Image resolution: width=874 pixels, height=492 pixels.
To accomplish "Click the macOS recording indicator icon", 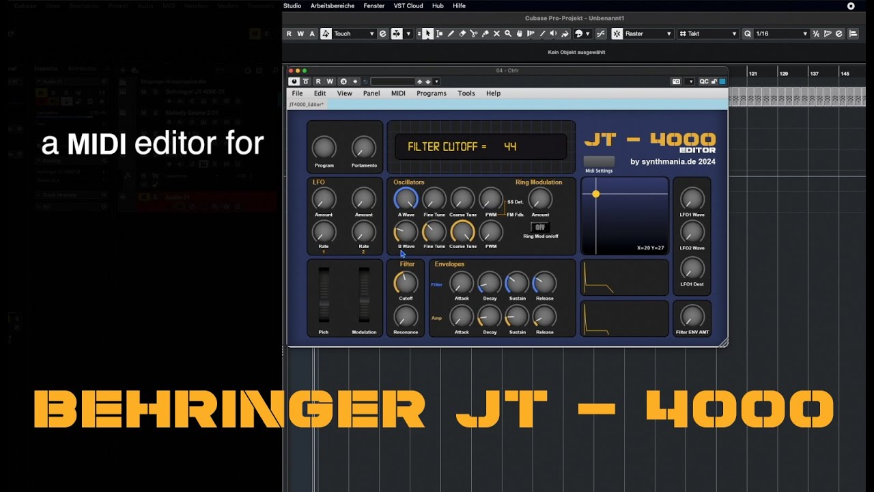I will [x=851, y=5].
